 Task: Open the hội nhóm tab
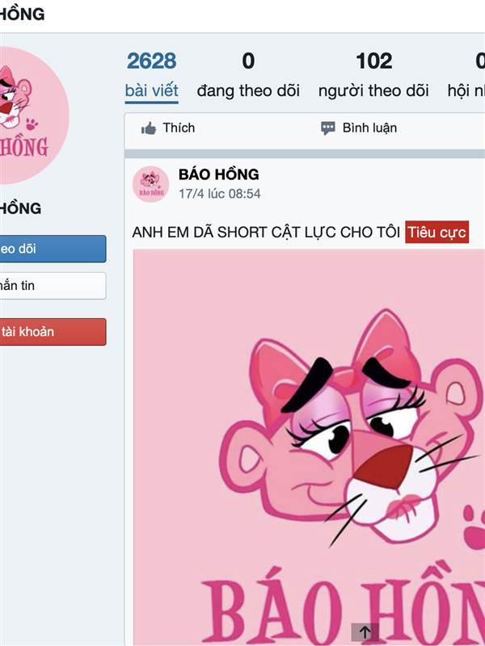[x=466, y=76]
